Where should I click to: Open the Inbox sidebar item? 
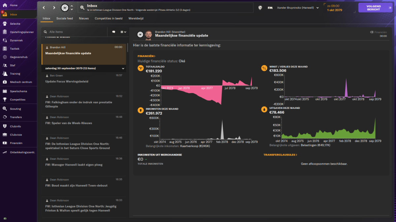[x=18, y=14]
